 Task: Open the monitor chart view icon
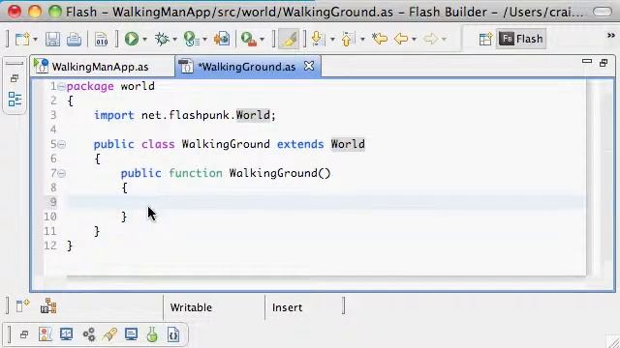click(x=66, y=334)
